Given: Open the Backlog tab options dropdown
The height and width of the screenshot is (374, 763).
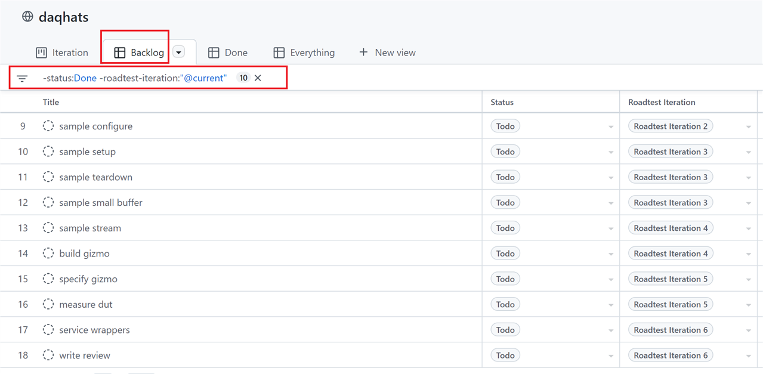Looking at the screenshot, I should 179,52.
